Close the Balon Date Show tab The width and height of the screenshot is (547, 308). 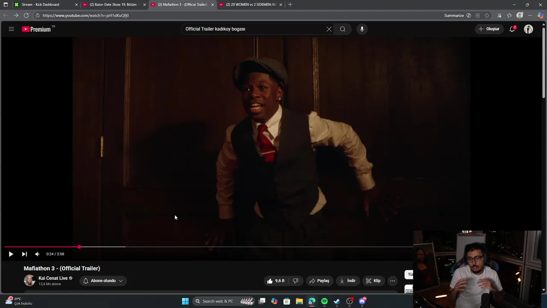144,5
